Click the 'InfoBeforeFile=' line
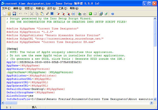The width and height of the screenshot is (158, 110). [80, 99]
